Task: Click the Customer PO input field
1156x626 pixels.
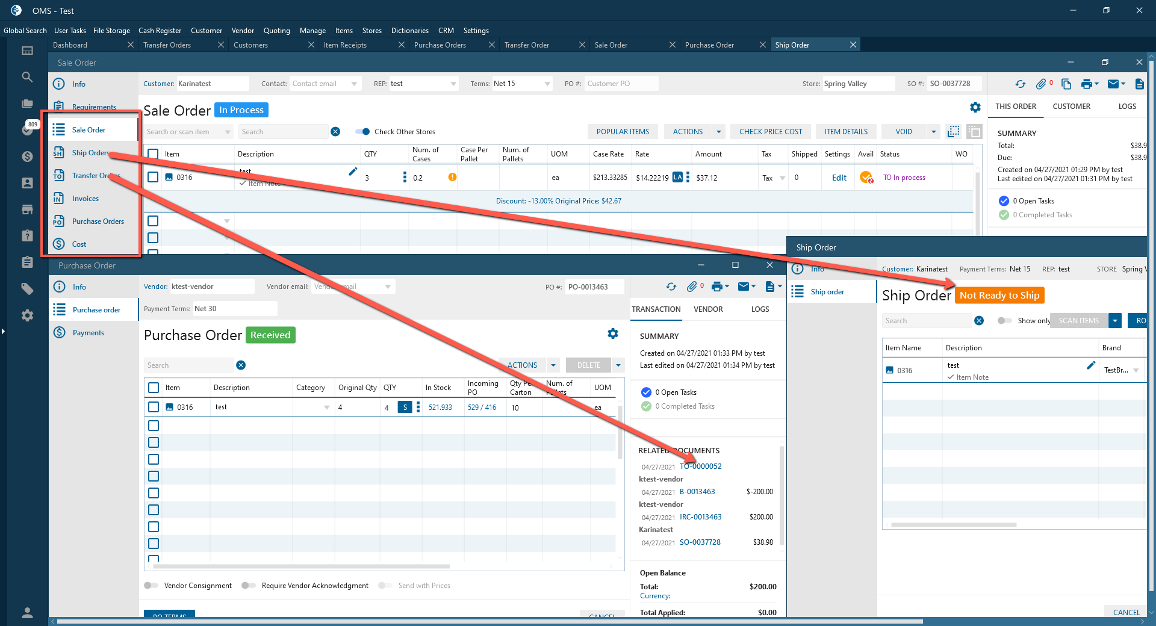Action: point(621,84)
